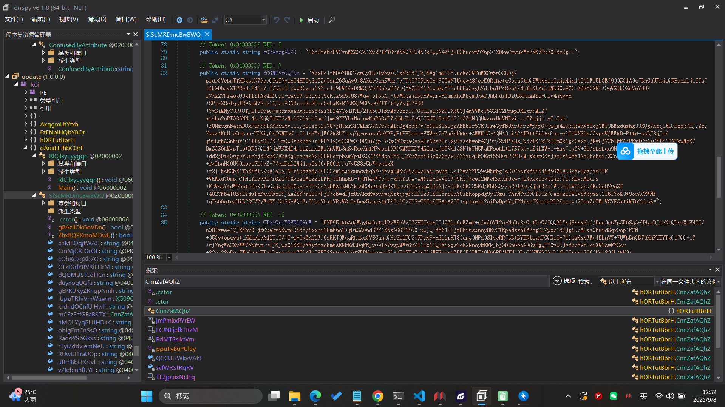
Task: Click the save all toolbar icon
Action: pos(215,20)
